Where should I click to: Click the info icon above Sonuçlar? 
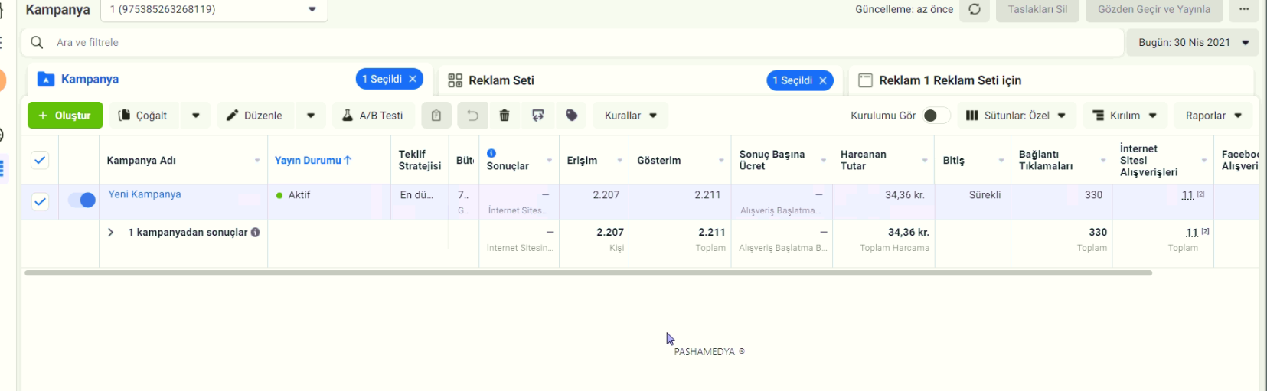click(491, 153)
